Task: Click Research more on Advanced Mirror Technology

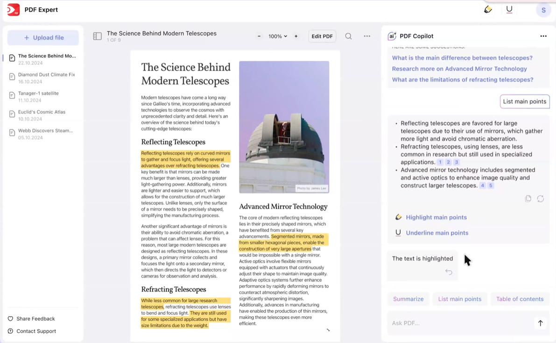Action: coord(459,69)
